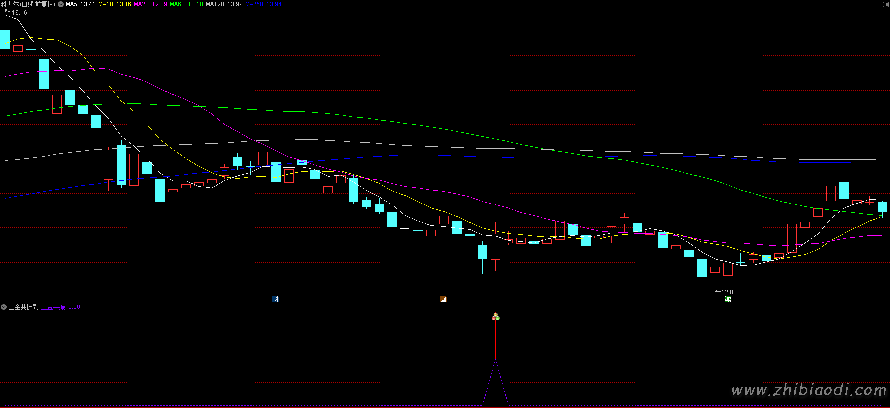Click the 三金共振: 0.00 value readout
The width and height of the screenshot is (890, 408).
click(60, 307)
